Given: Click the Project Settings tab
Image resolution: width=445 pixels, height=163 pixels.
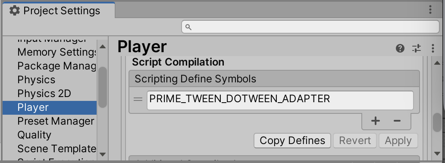Looking at the screenshot, I should 59,11.
